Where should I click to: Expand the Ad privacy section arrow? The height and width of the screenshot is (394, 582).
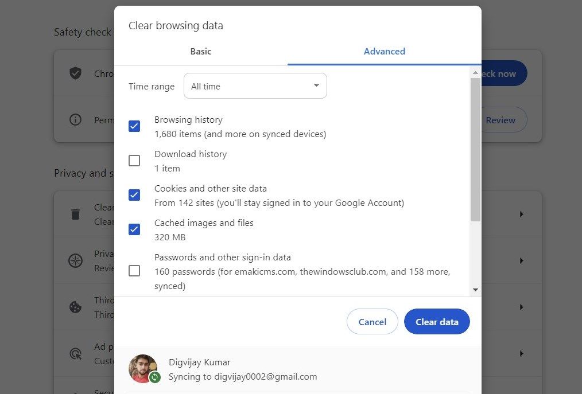tap(521, 353)
